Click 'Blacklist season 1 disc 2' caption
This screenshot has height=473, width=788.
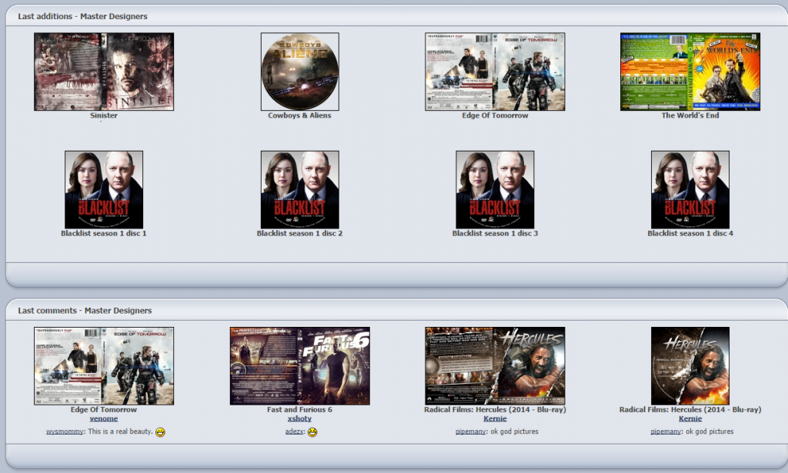299,234
